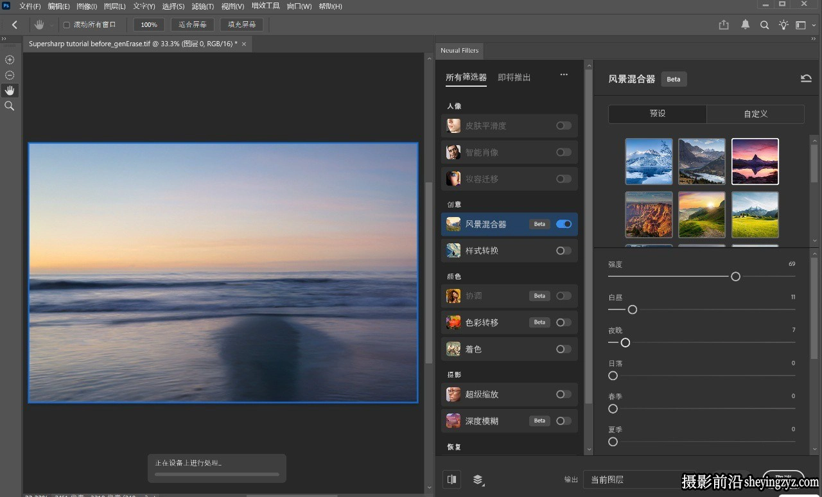822x497 pixels.
Task: Select the zoom-in plus tool in left toolbar
Action: click(x=10, y=60)
